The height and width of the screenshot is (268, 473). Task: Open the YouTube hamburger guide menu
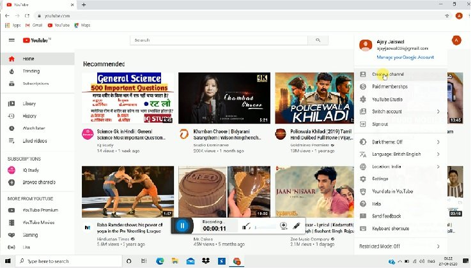click(12, 40)
